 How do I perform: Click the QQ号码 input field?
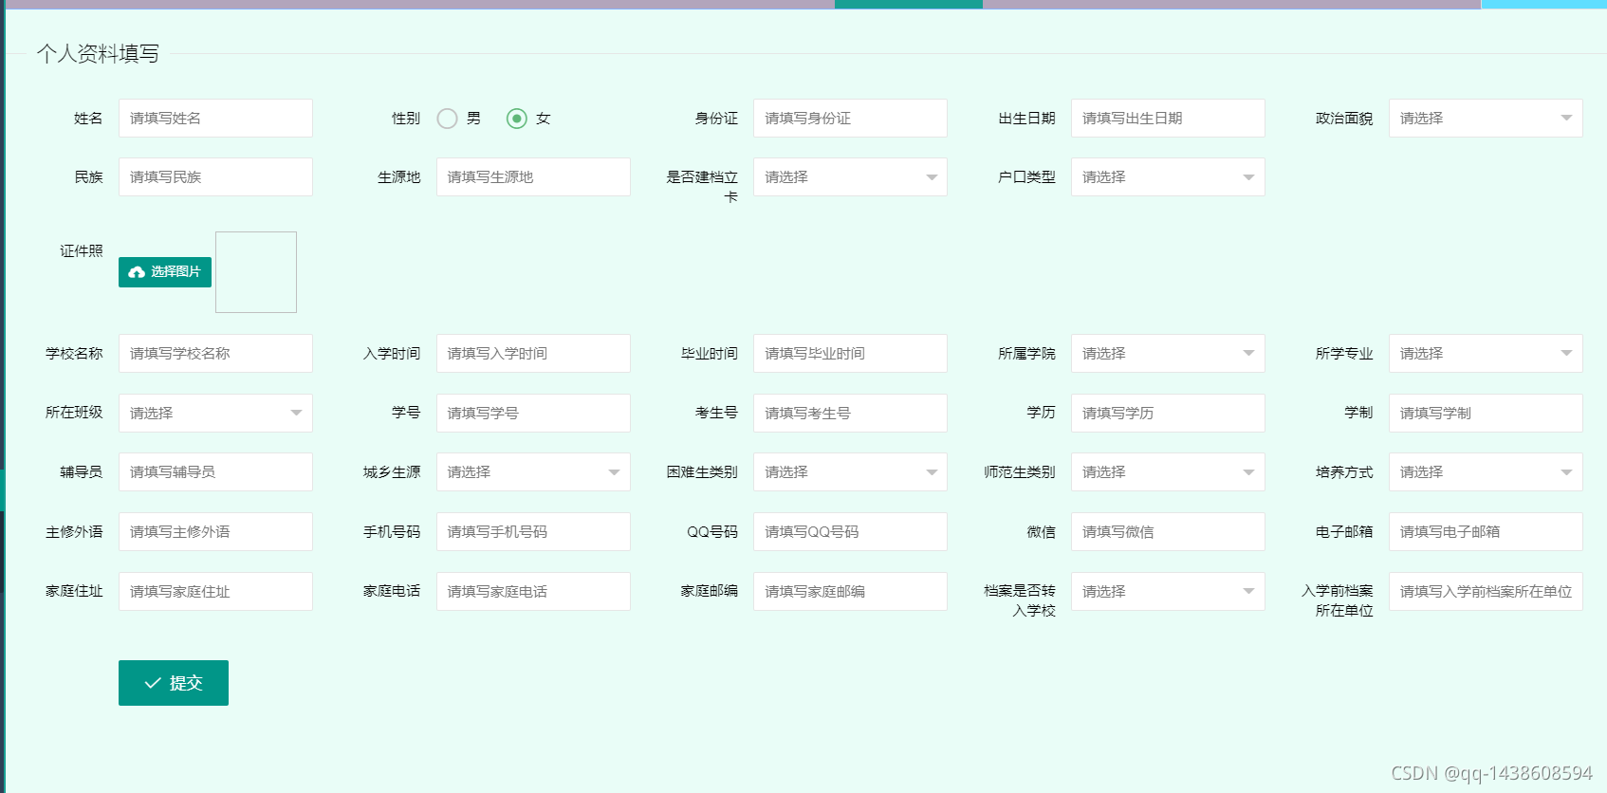coord(850,532)
